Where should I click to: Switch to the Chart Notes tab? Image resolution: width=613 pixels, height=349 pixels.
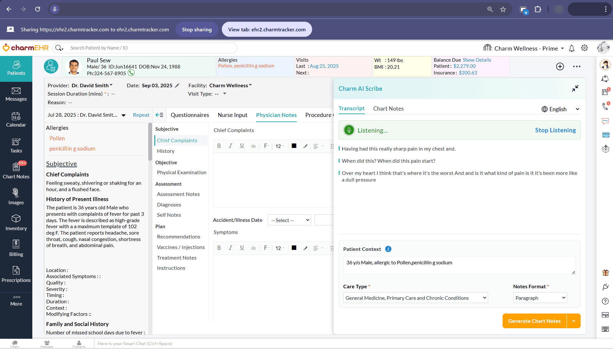[388, 109]
